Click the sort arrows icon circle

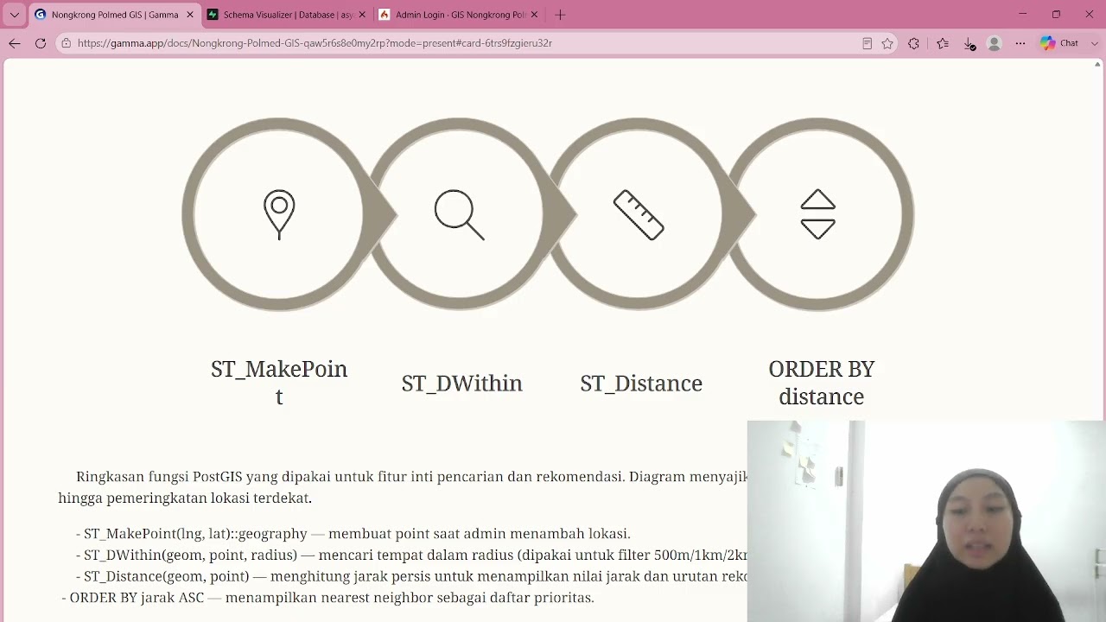pyautogui.click(x=818, y=214)
